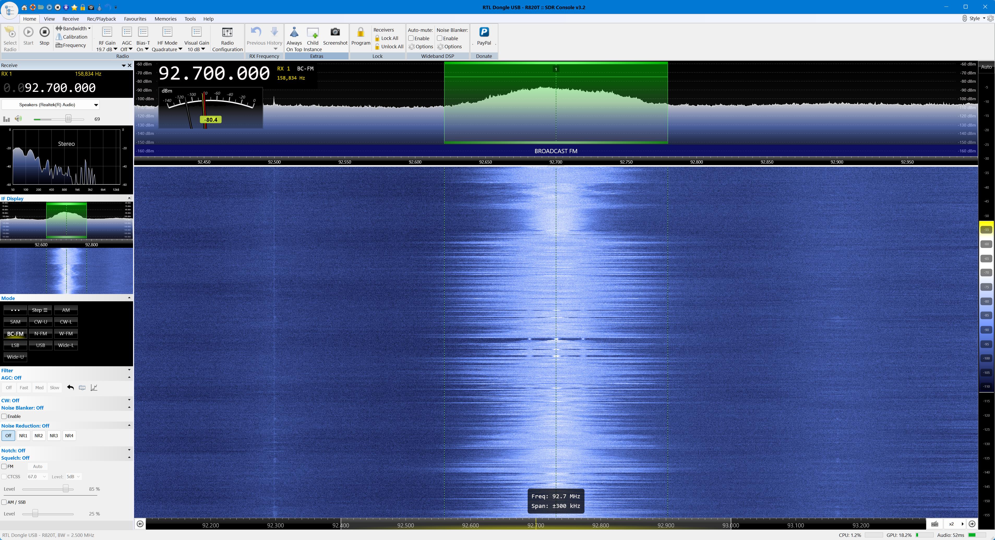Open the Favourites ribbon tab
Viewport: 995px width, 540px height.
(x=135, y=19)
